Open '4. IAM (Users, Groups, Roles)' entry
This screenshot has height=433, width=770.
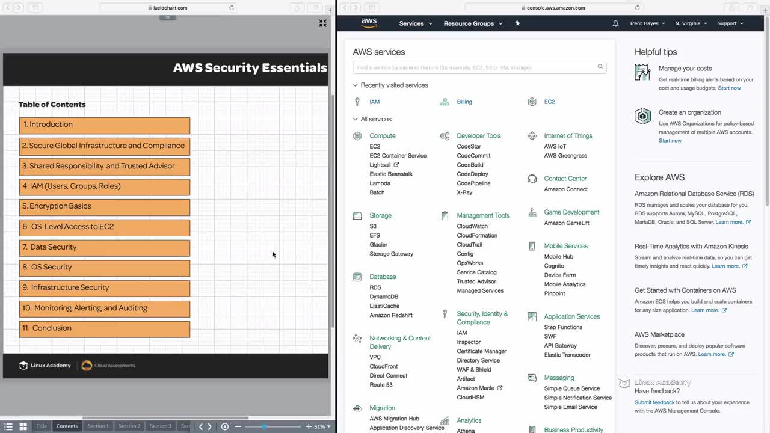(105, 186)
